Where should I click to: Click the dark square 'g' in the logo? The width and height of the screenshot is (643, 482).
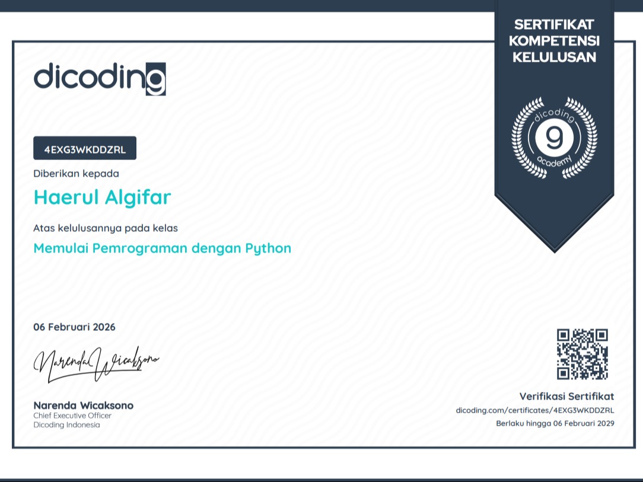(156, 79)
